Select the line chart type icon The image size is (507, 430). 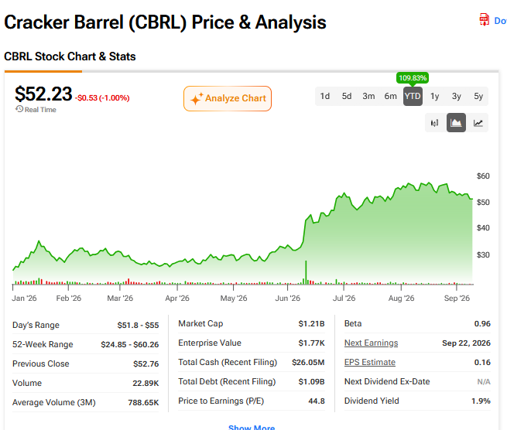[478, 123]
